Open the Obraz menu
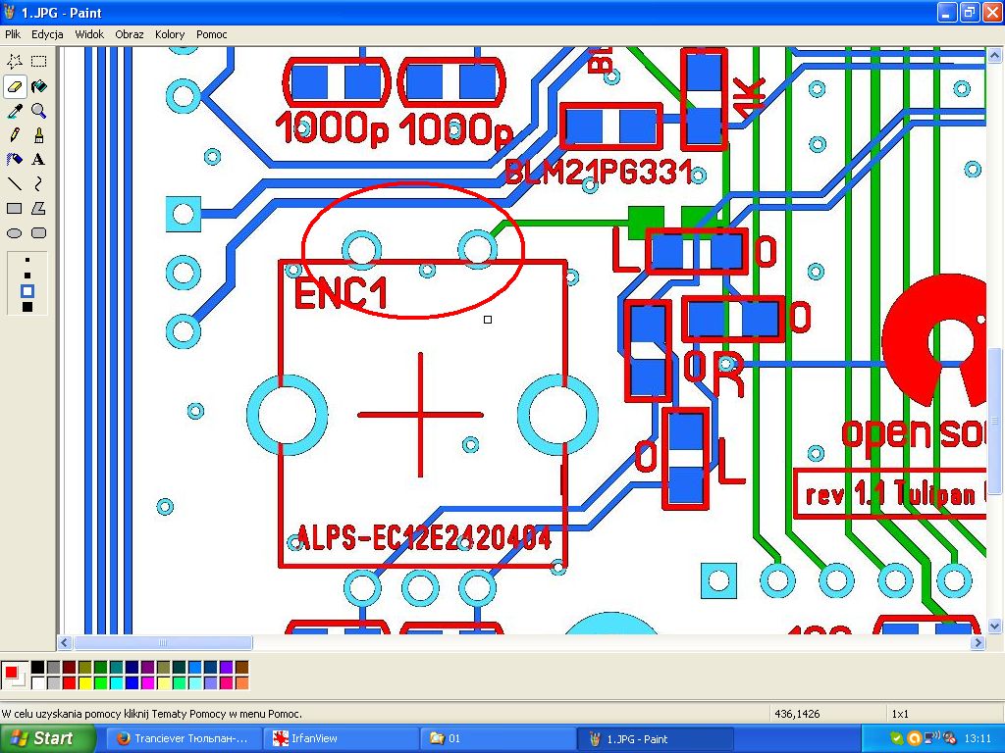The height and width of the screenshot is (753, 1005). point(129,34)
